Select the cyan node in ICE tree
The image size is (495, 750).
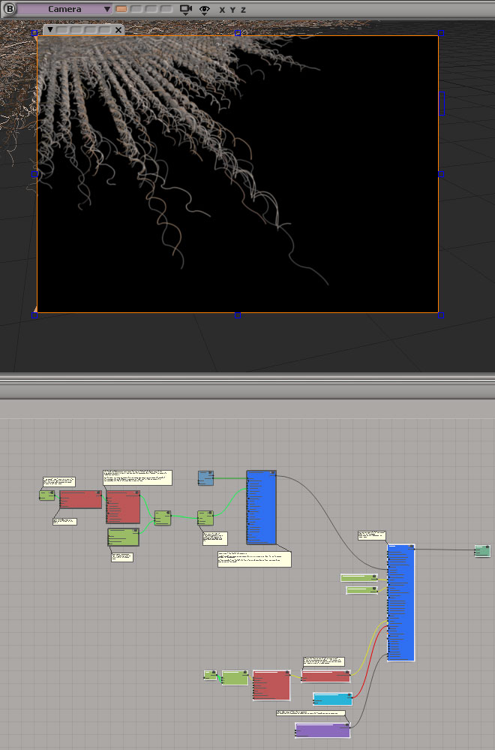click(332, 699)
